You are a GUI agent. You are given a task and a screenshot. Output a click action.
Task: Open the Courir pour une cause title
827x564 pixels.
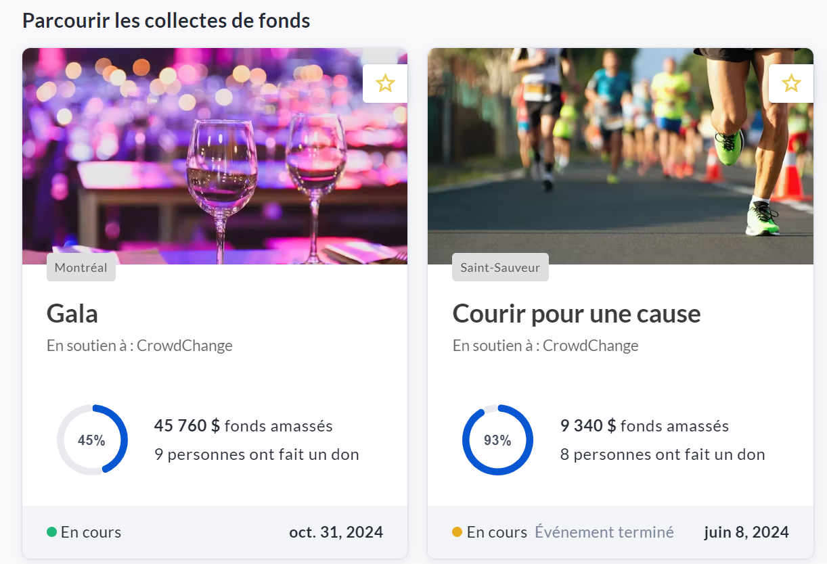[576, 314]
